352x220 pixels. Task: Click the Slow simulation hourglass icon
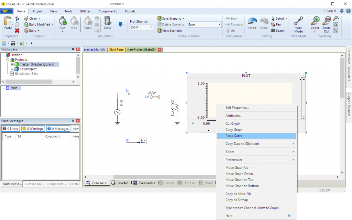coord(107,21)
